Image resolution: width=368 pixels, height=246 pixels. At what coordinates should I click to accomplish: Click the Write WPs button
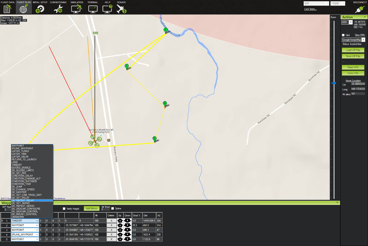353,73
